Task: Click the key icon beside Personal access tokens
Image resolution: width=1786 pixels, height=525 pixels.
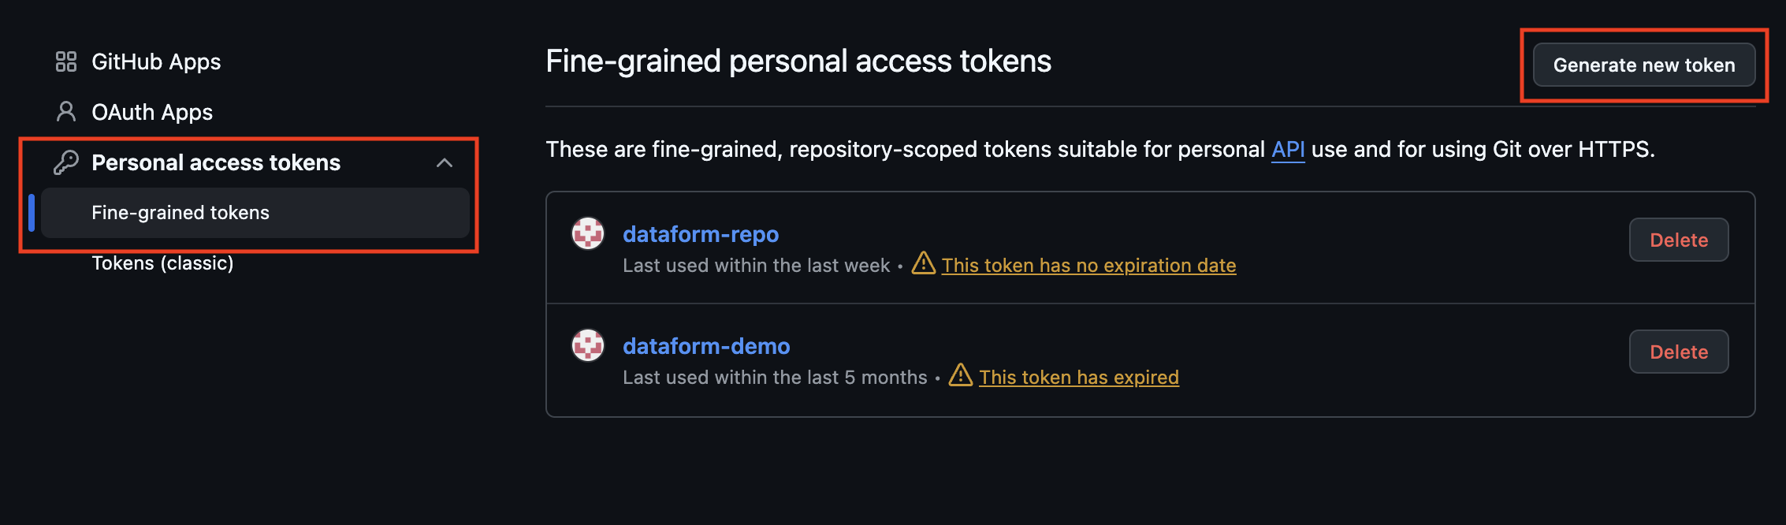Action: (66, 162)
